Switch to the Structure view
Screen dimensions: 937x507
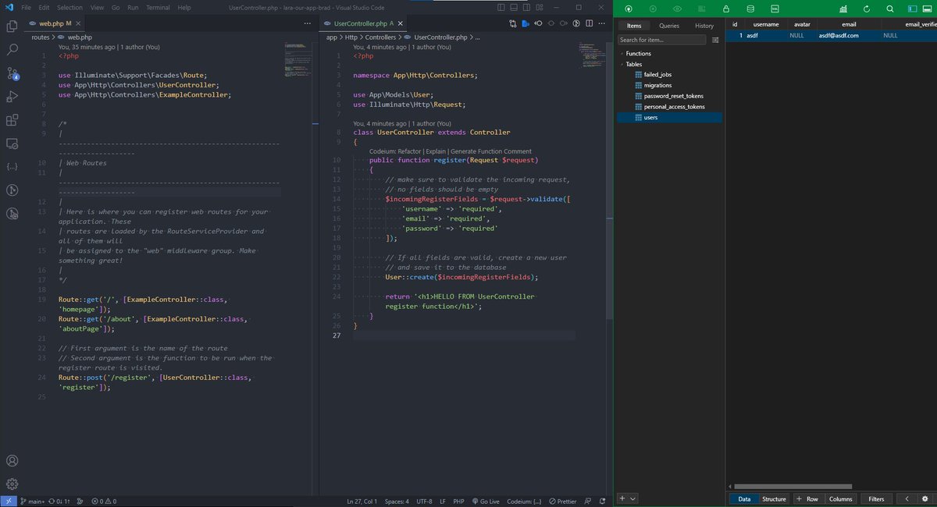click(x=774, y=499)
